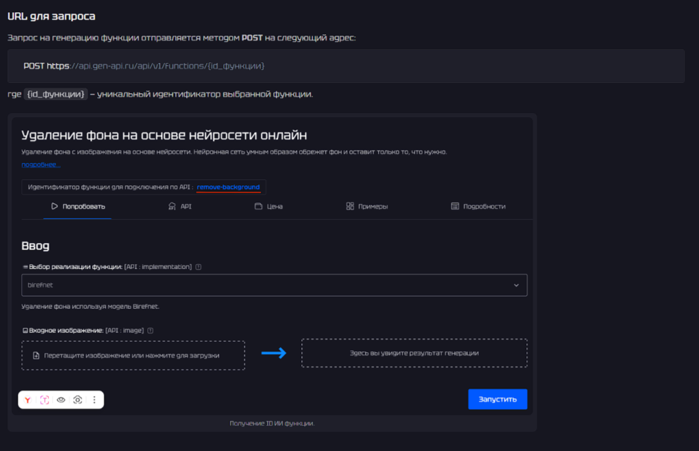This screenshot has height=451, width=699.
Task: Open the Подробности tab
Action: (x=478, y=206)
